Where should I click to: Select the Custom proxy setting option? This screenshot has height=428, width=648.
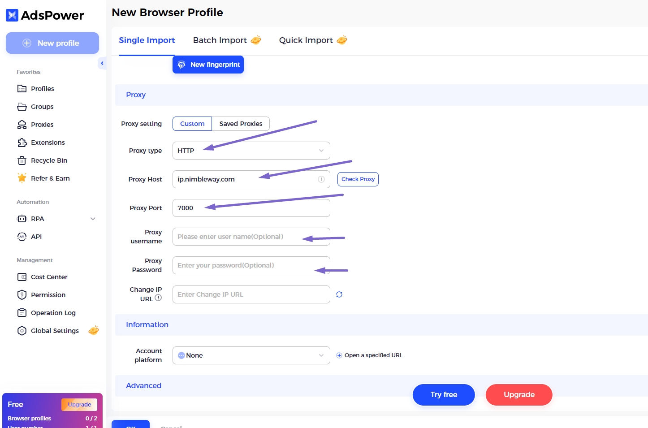[192, 124]
